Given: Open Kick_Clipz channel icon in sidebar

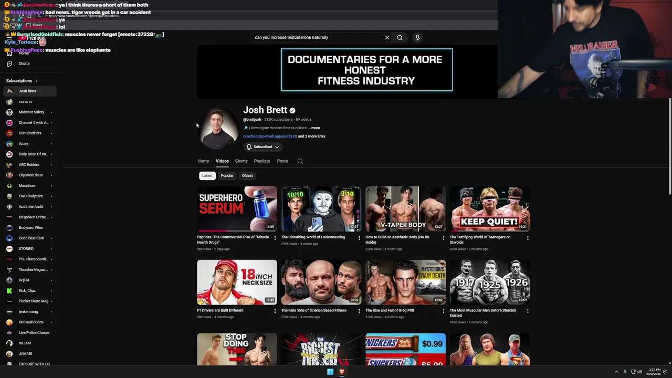Looking at the screenshot, I should pos(9,291).
